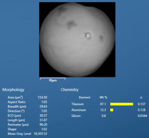
Task: Click the sigma column header
Action: [x=141, y=97]
